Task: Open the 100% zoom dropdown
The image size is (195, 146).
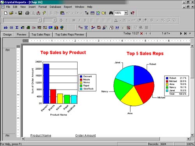Action: pyautogui.click(x=126, y=13)
